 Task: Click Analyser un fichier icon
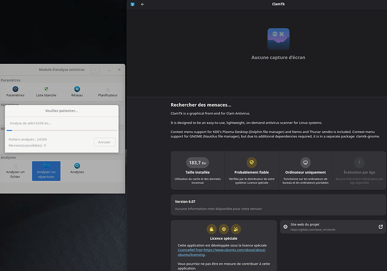[15, 166]
